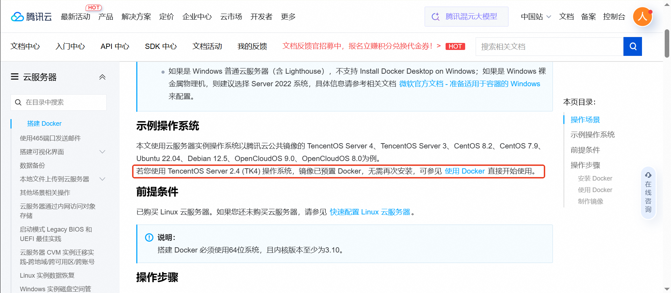Jump to 操作步骤 in the page contents
Screen dimensions: 671x293
point(585,165)
